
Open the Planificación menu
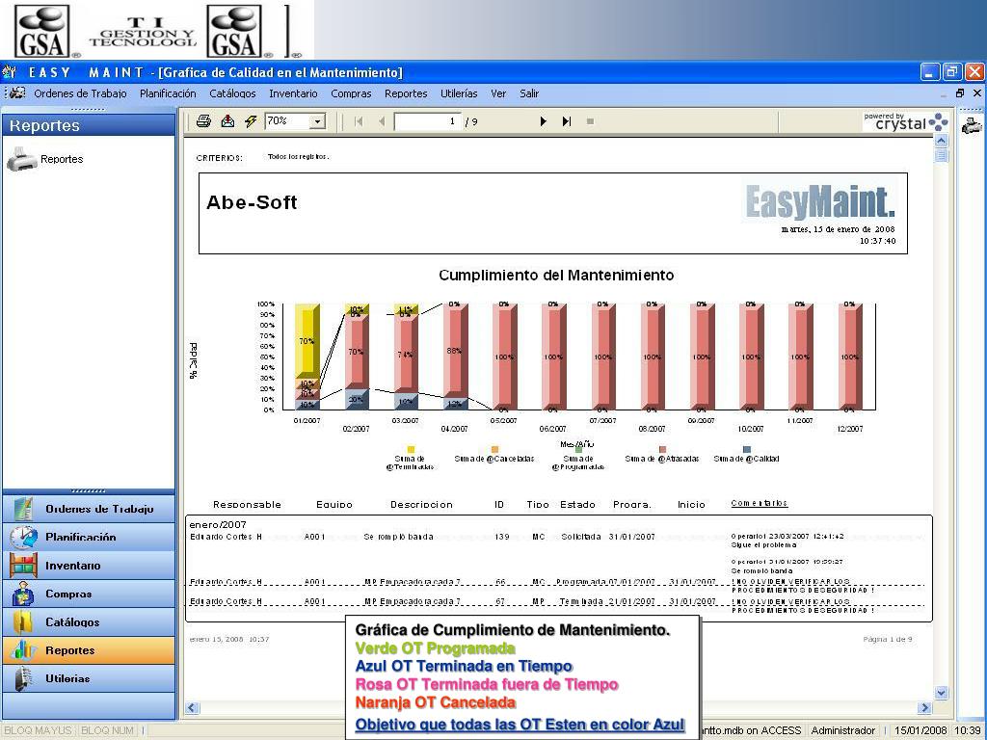[168, 93]
